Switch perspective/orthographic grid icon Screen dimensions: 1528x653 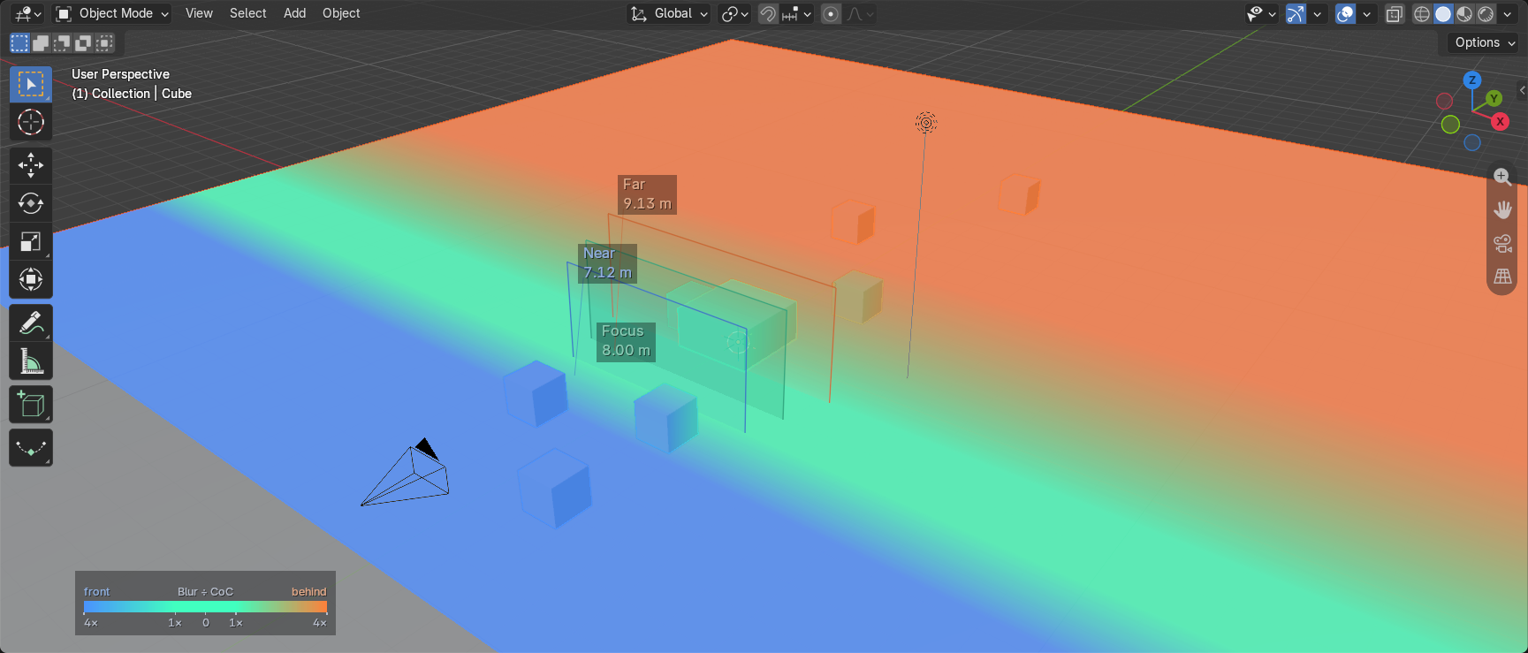pos(1502,277)
